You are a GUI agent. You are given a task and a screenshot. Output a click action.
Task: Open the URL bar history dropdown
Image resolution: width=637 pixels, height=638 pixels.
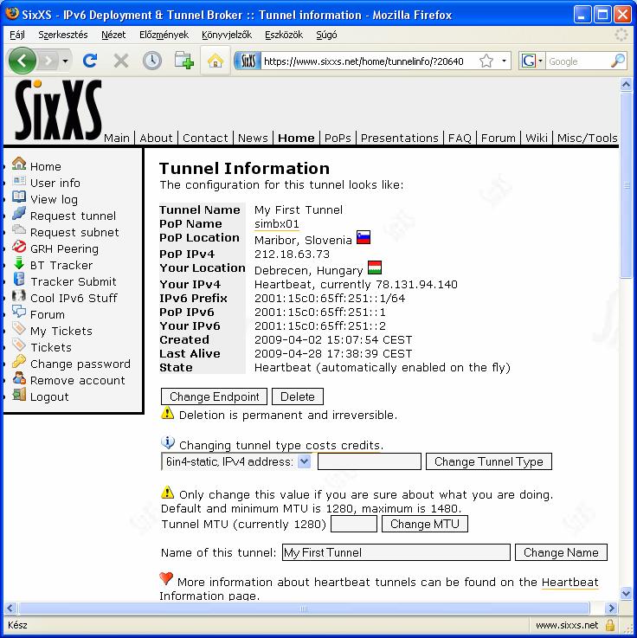[x=504, y=61]
